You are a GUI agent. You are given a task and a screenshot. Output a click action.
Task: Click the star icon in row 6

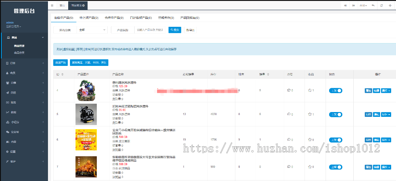(310, 140)
